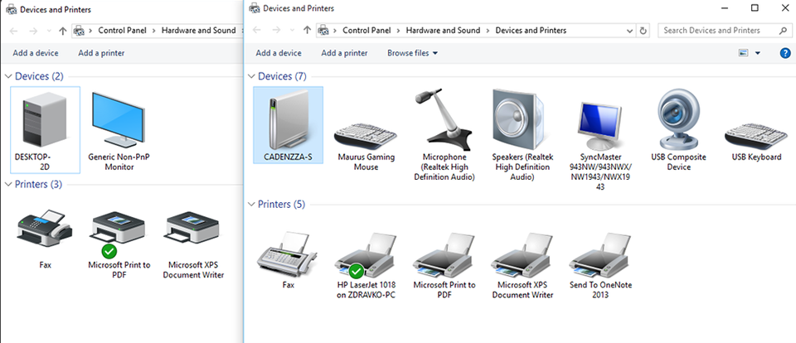Viewport: 796px width, 343px height.
Task: Select the USB Composite Device webcam icon
Action: tap(678, 129)
